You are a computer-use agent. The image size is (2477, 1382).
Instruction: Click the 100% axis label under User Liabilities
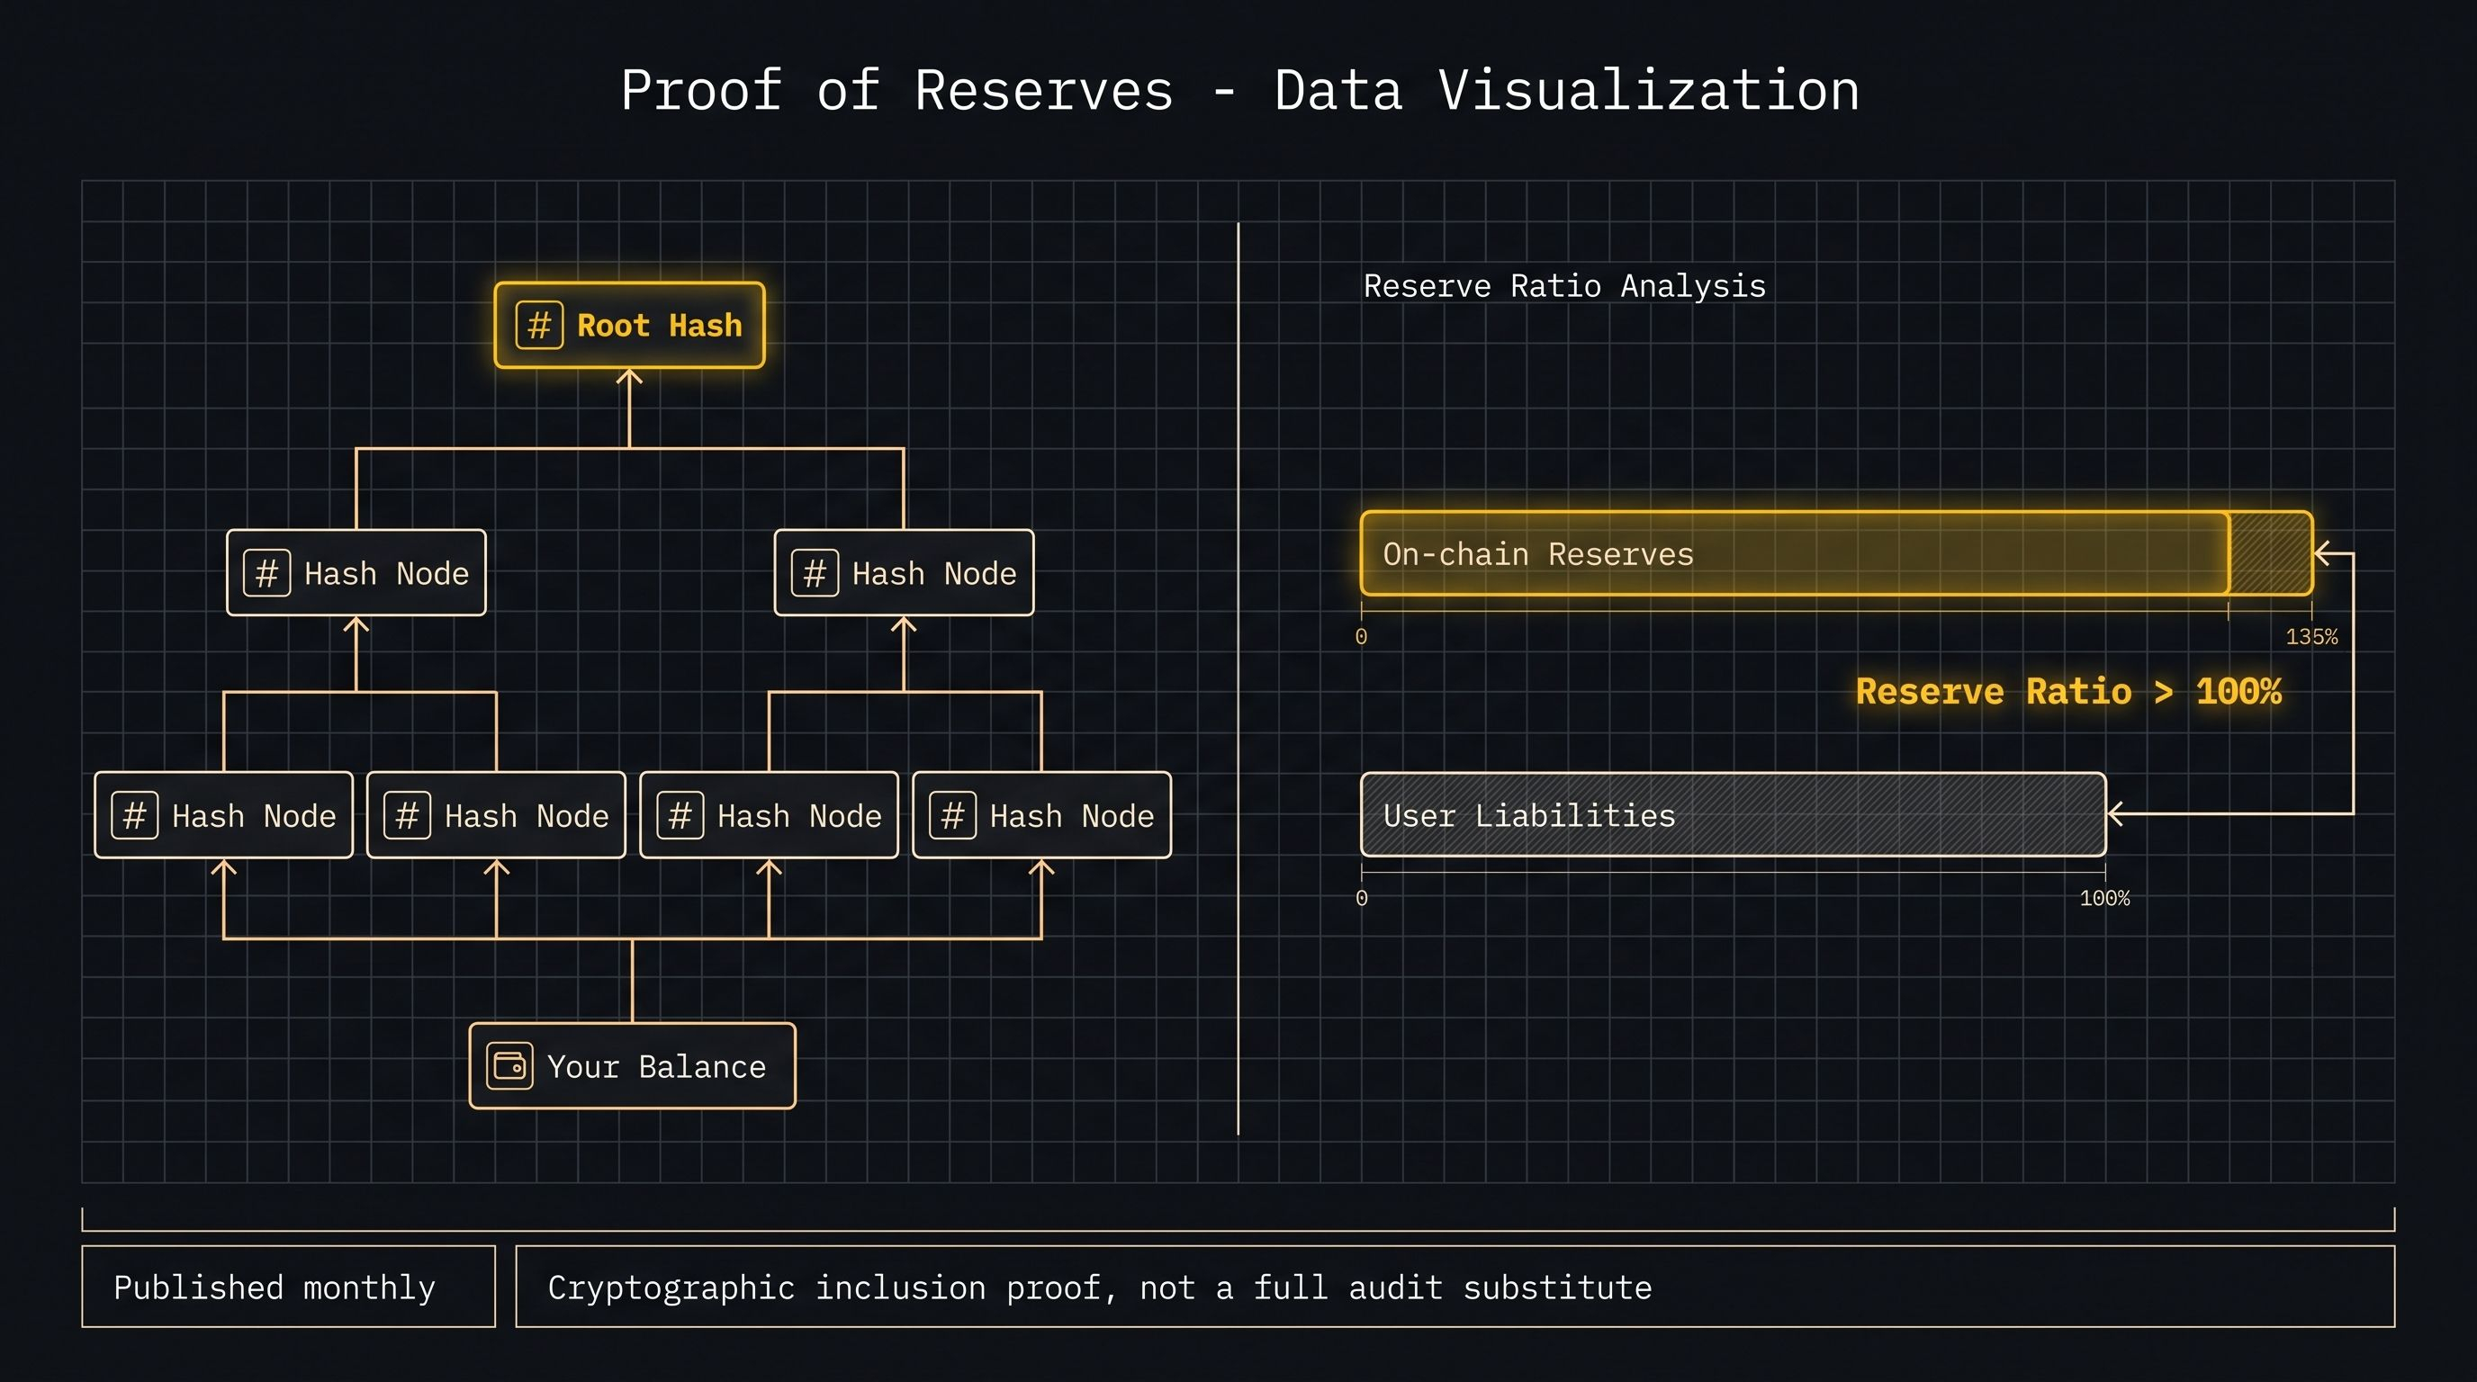[2105, 898]
